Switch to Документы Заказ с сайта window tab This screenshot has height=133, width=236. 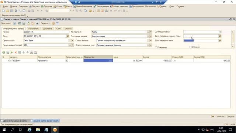(x=15, y=121)
